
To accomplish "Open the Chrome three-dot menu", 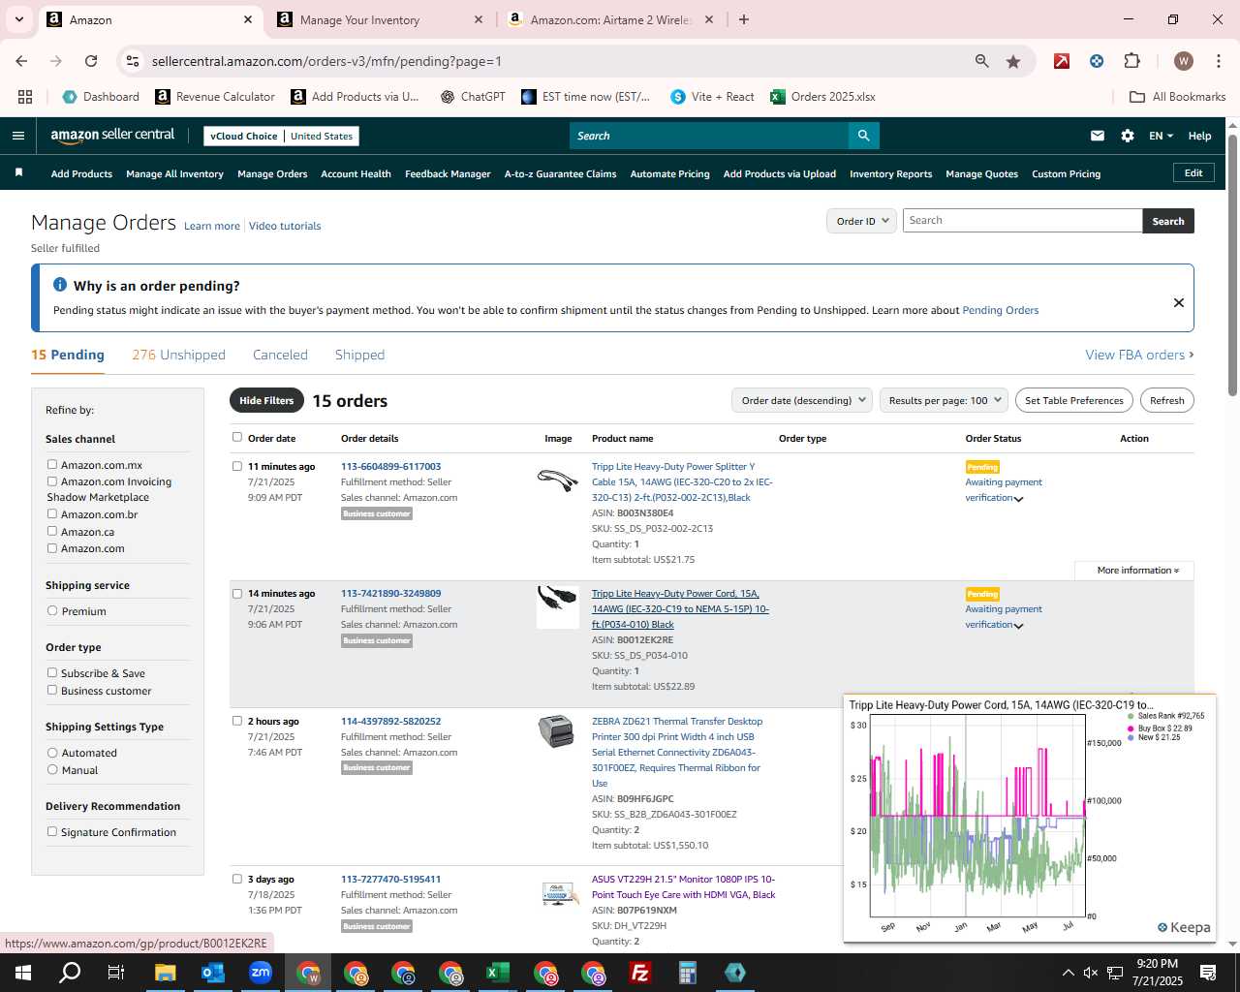I will 1218,61.
